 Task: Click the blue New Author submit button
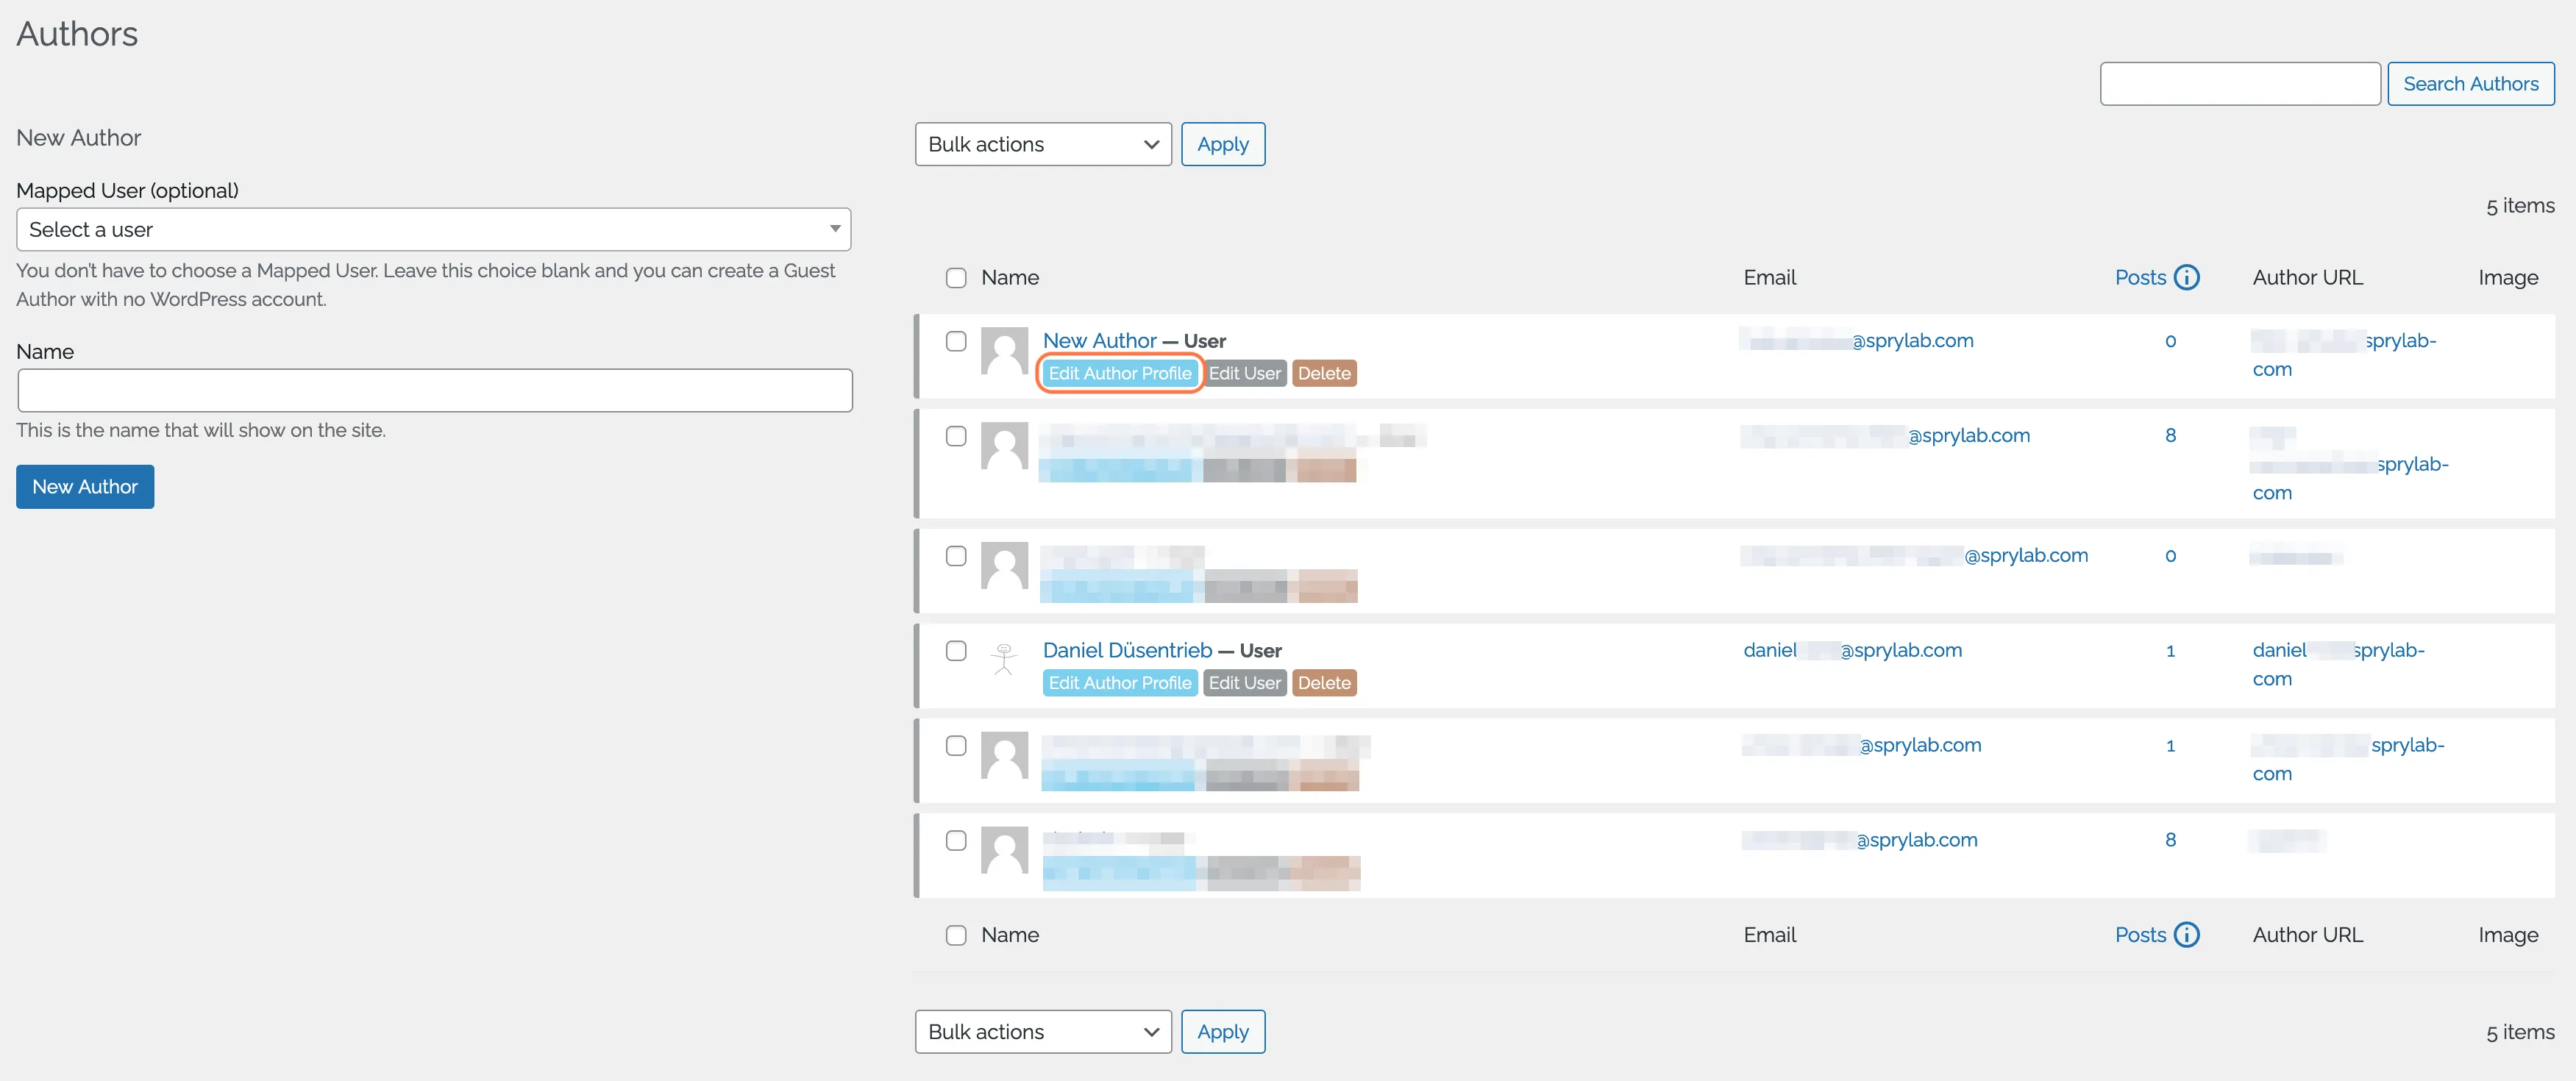pos(85,486)
